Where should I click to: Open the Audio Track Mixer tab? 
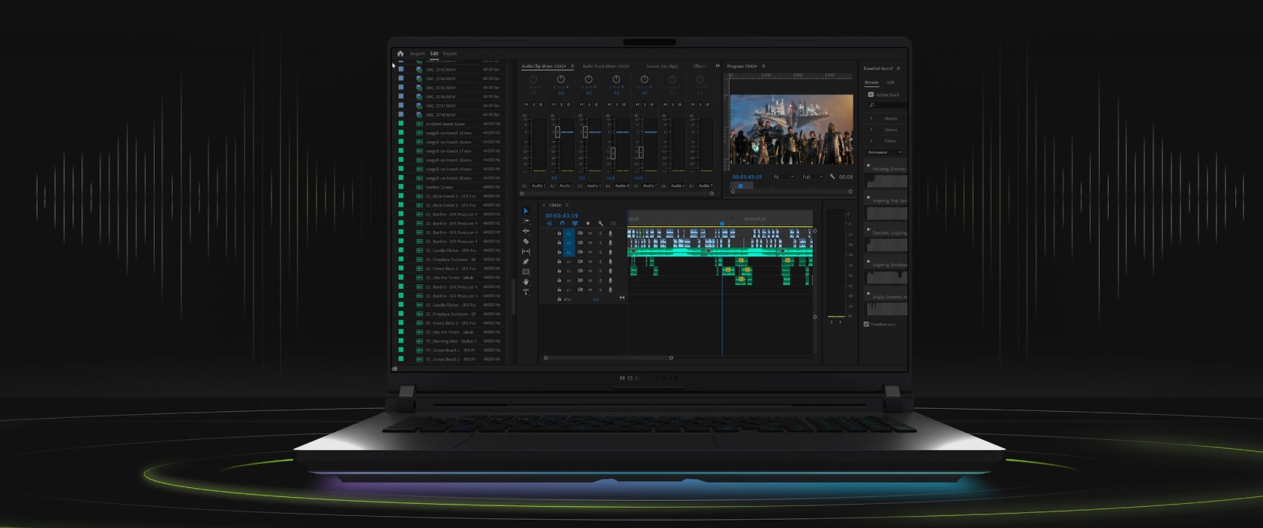[x=606, y=66]
